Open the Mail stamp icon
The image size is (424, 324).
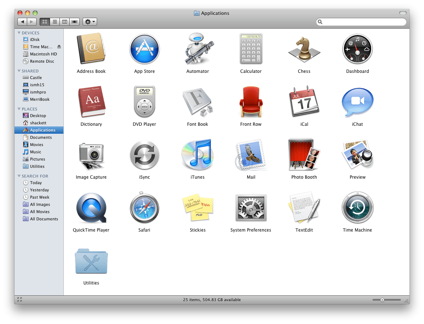click(x=251, y=155)
